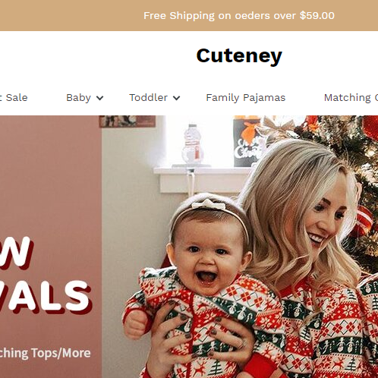This screenshot has width=378, height=378.
Task: Open the Baby category menu
Action: tap(78, 98)
